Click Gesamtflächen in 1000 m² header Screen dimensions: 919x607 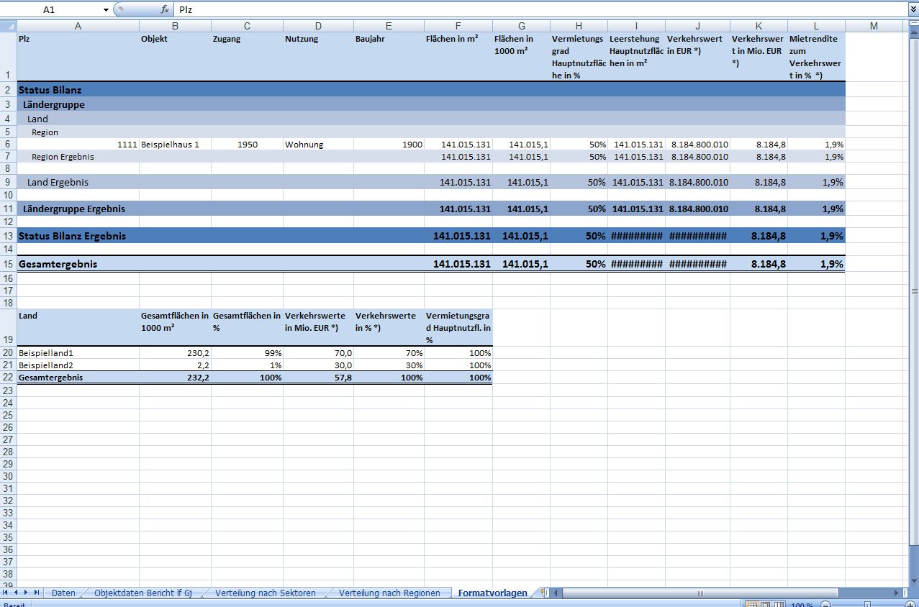(x=175, y=327)
